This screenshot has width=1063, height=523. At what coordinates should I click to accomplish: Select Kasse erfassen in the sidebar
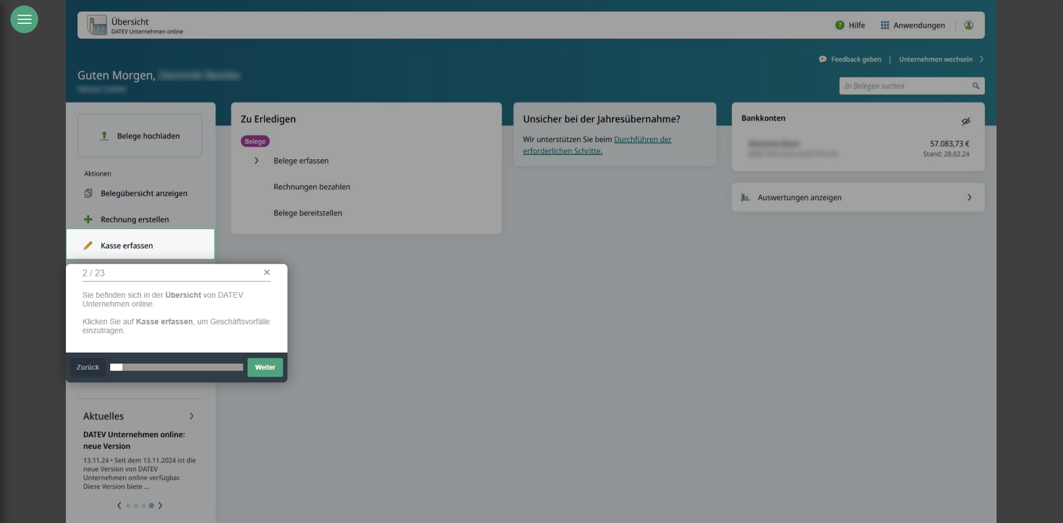[x=127, y=245]
